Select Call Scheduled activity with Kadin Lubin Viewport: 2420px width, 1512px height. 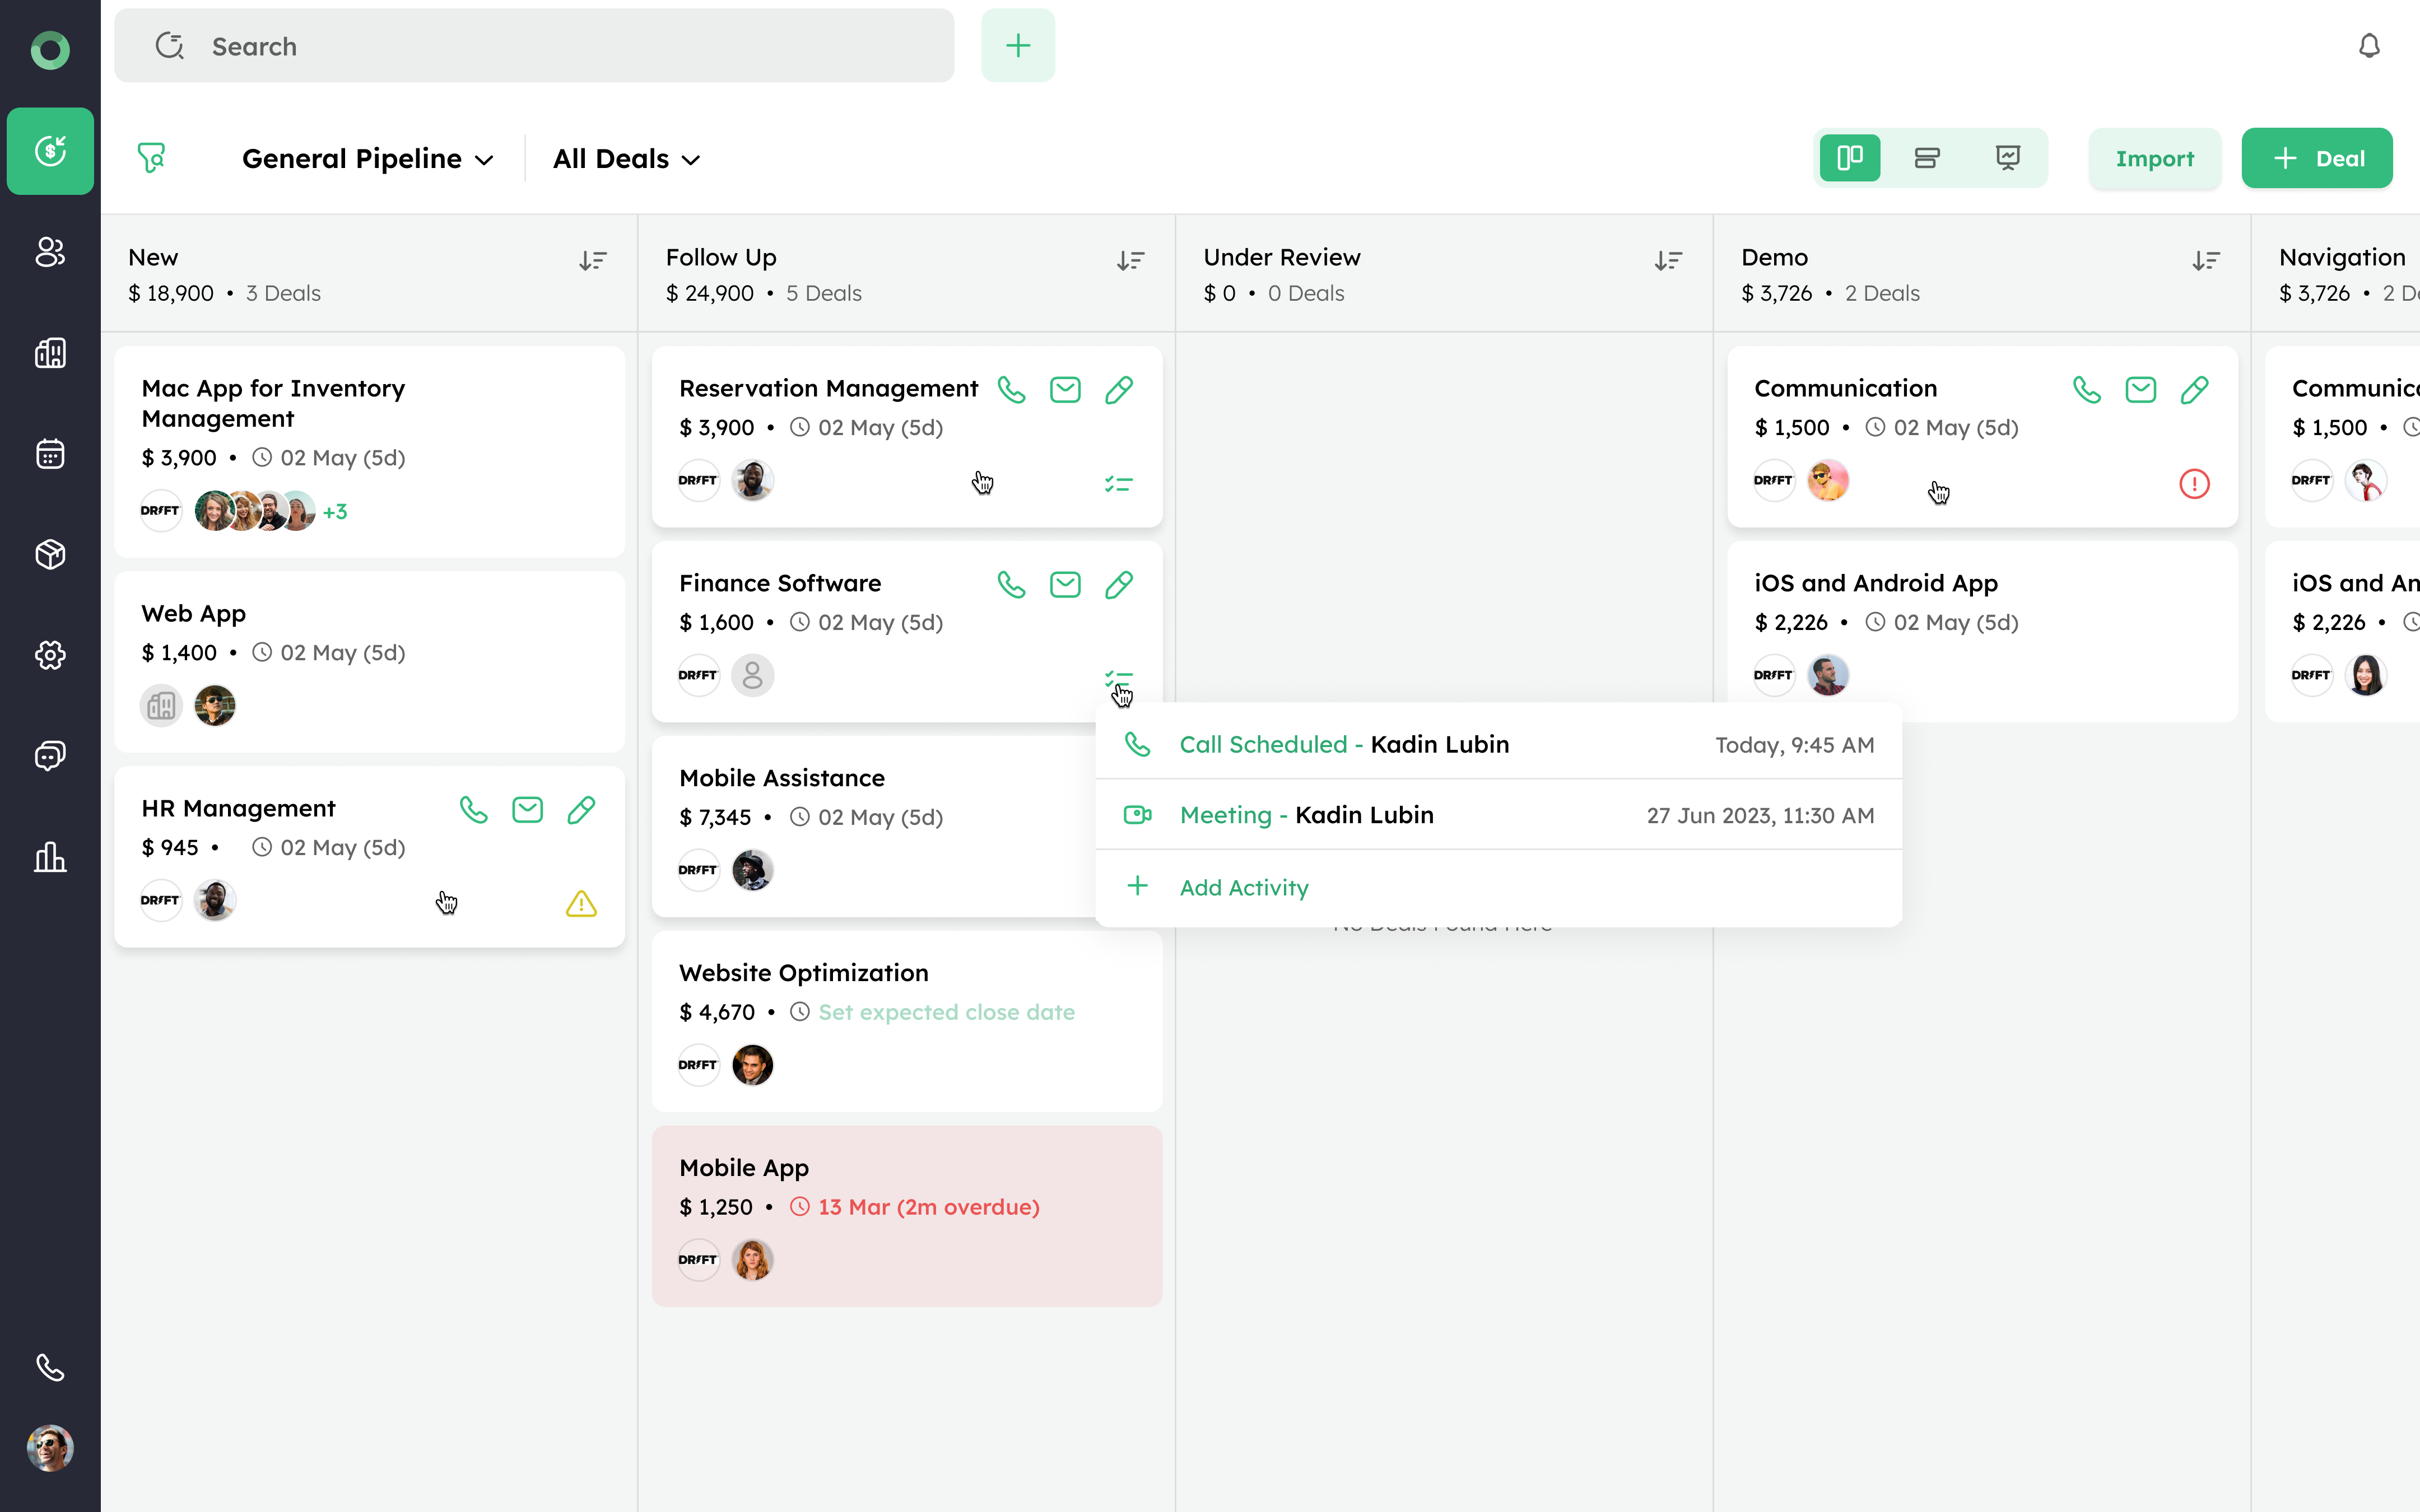coord(1343,744)
